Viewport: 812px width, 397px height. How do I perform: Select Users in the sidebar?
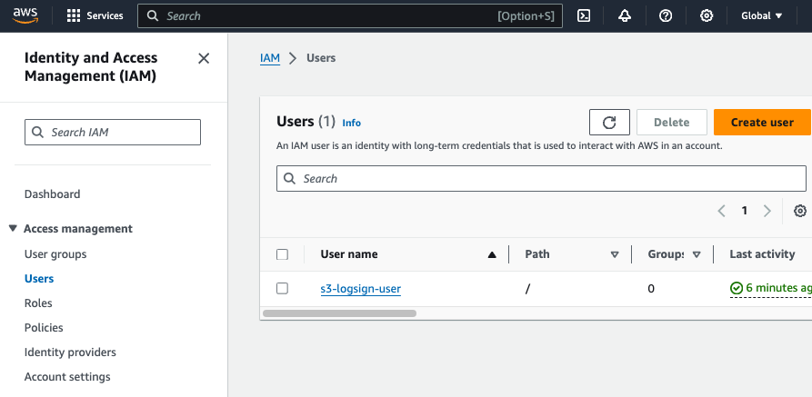39,279
